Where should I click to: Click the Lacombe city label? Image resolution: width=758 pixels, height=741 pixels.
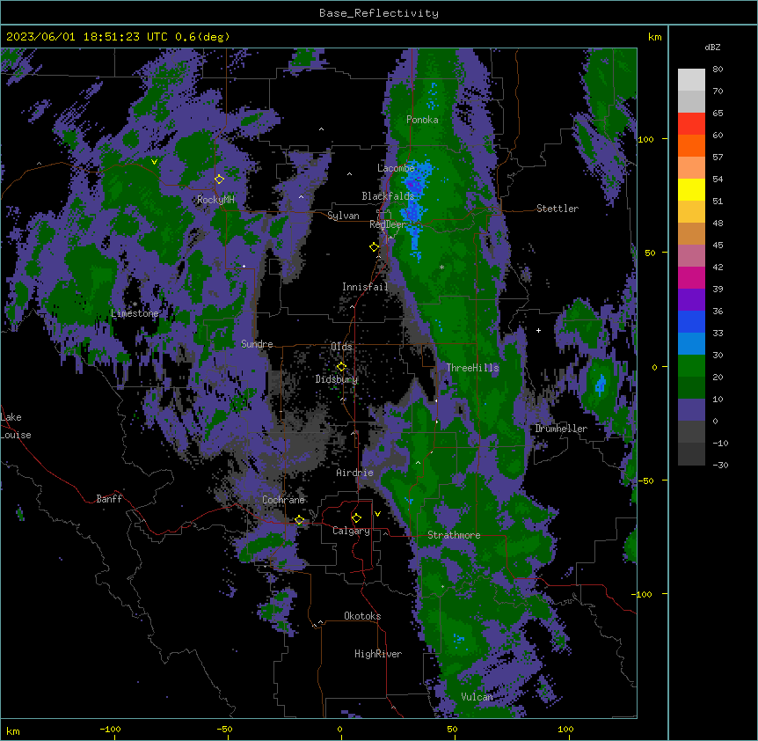tap(396, 168)
